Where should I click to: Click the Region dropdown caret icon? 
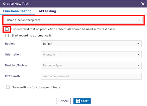138,43
